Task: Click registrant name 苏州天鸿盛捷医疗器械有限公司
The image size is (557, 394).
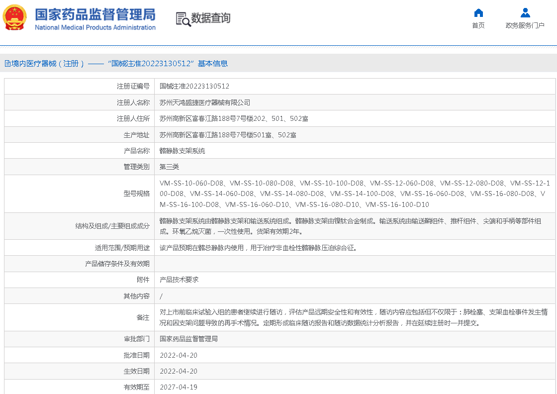Action: coord(205,102)
